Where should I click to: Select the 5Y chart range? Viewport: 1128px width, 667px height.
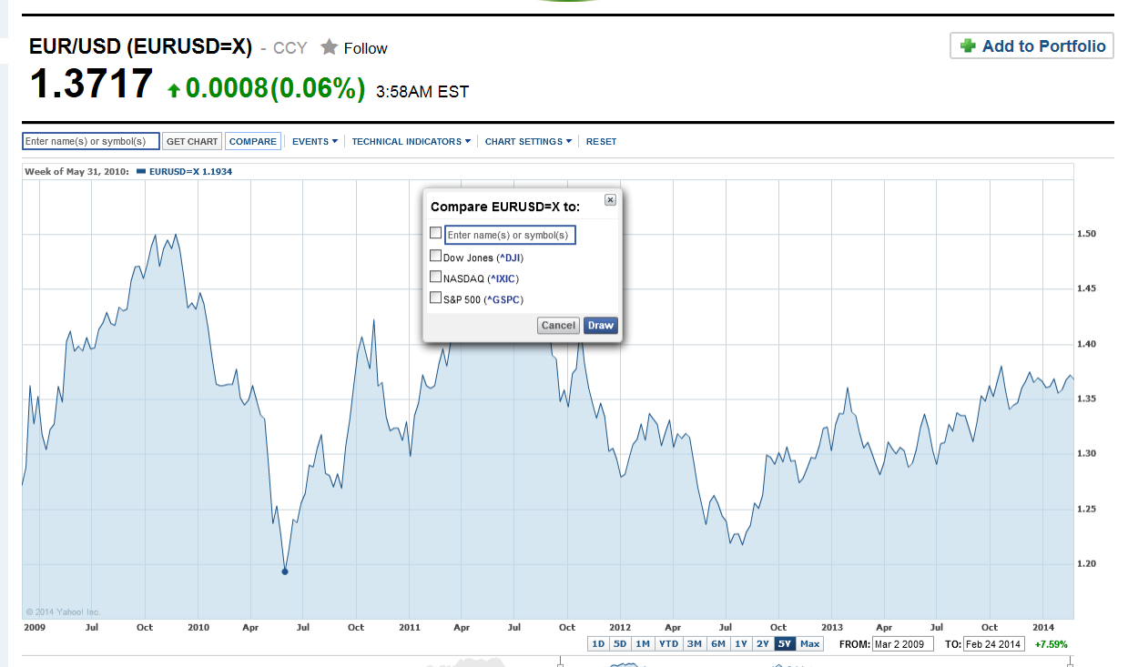tap(785, 643)
